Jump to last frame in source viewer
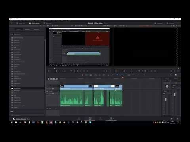Screen dimensions: 190x142 click(84, 71)
